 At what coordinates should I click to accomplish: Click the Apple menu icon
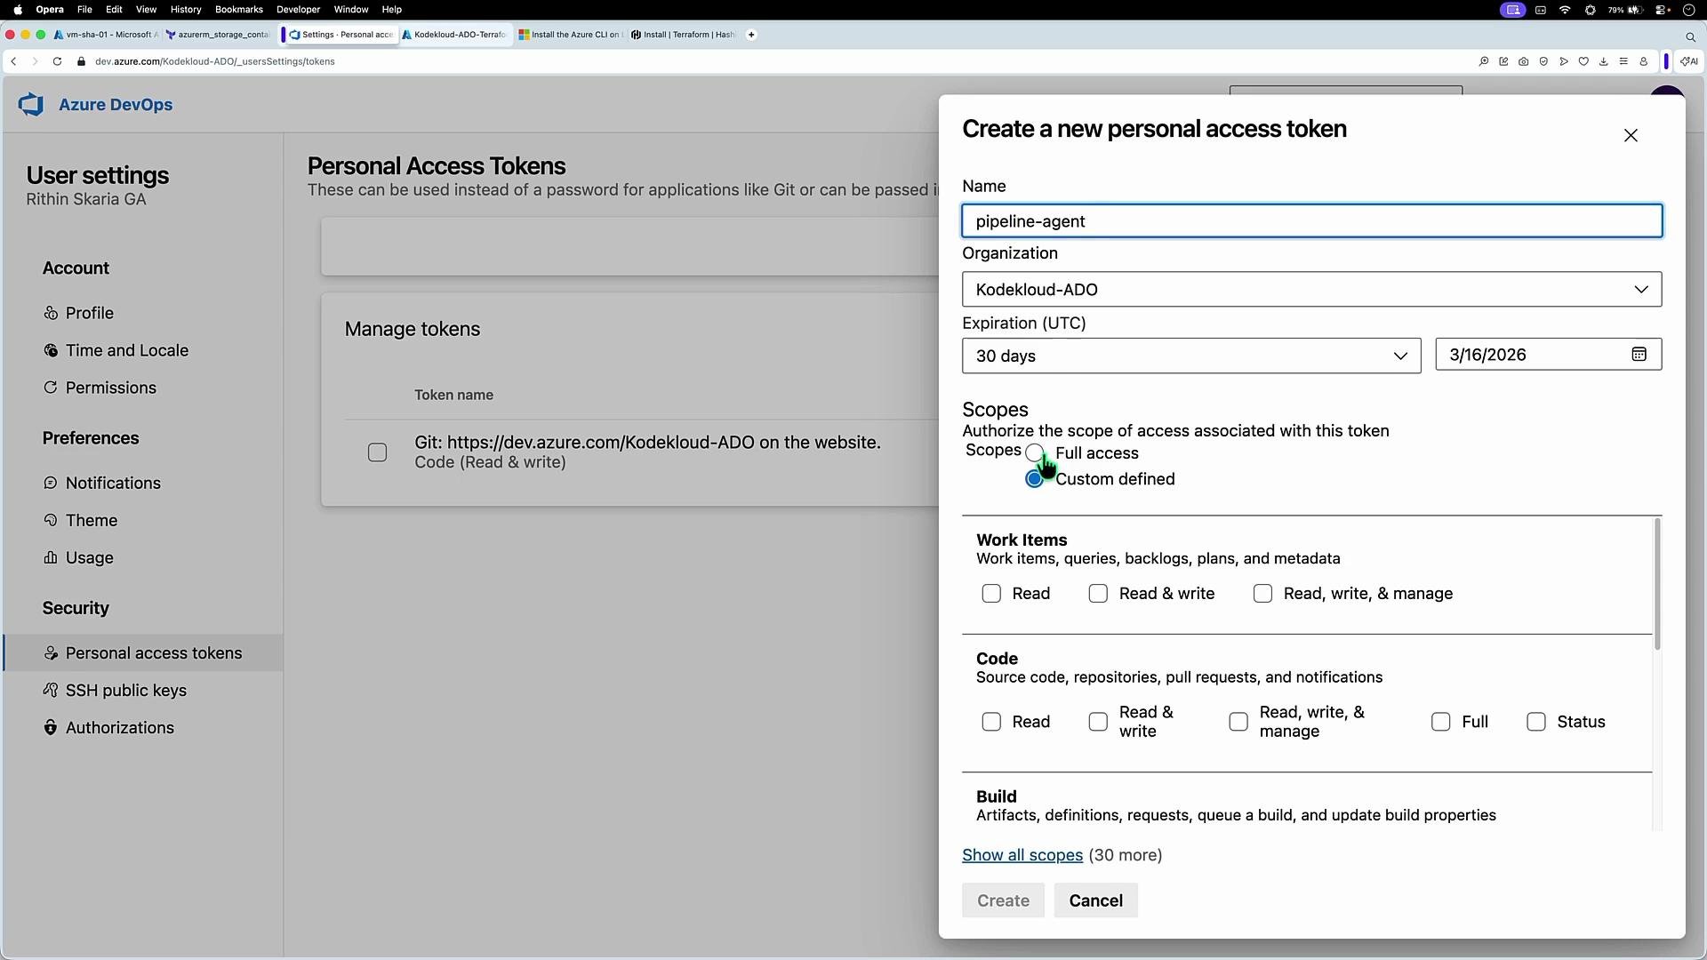pos(18,10)
